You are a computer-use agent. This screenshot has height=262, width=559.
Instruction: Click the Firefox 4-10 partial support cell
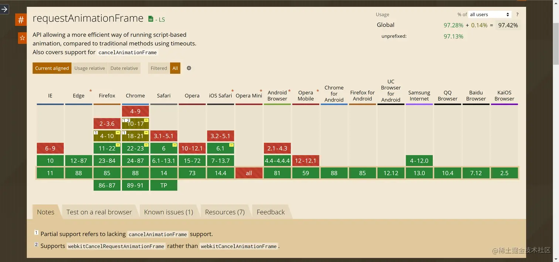[x=107, y=136]
